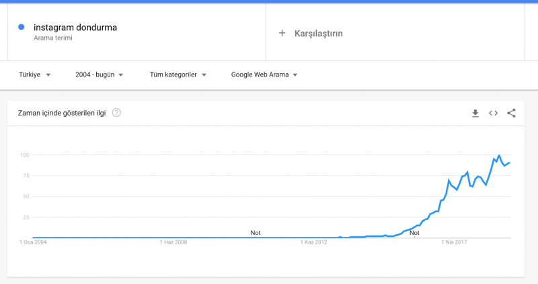Click the 1 Haz 2008 axis label
The height and width of the screenshot is (284, 538).
tap(174, 243)
